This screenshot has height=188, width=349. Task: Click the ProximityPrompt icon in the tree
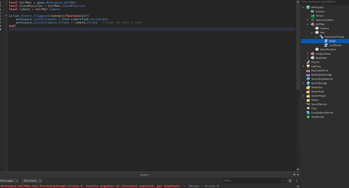point(321,37)
